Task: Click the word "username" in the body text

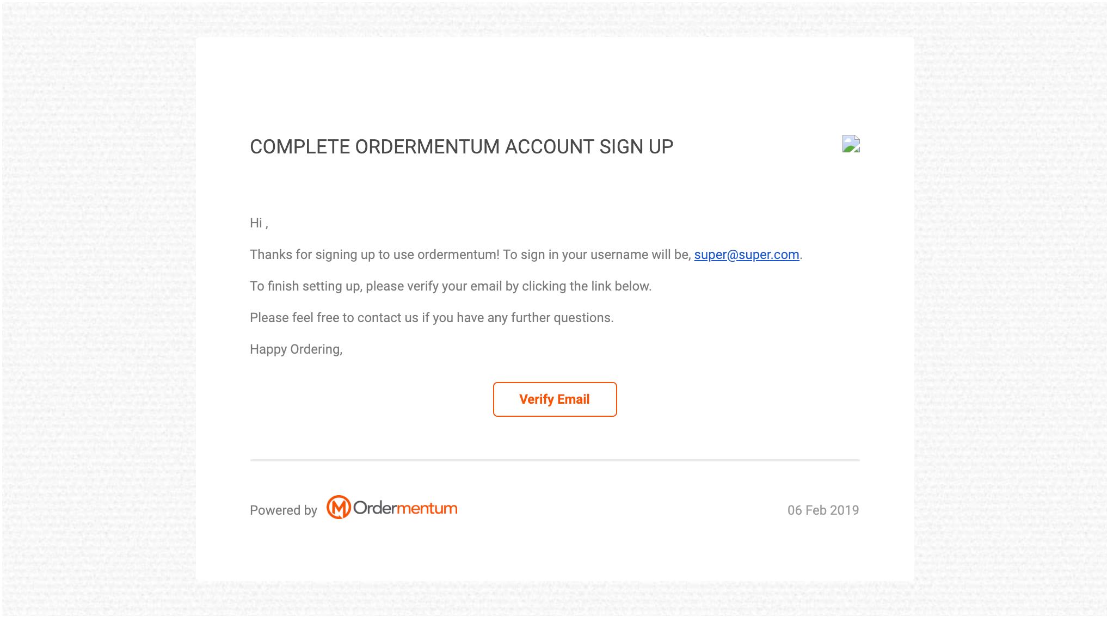Action: pyautogui.click(x=619, y=255)
